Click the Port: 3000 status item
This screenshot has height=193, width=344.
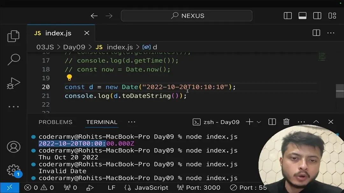pos(199,188)
